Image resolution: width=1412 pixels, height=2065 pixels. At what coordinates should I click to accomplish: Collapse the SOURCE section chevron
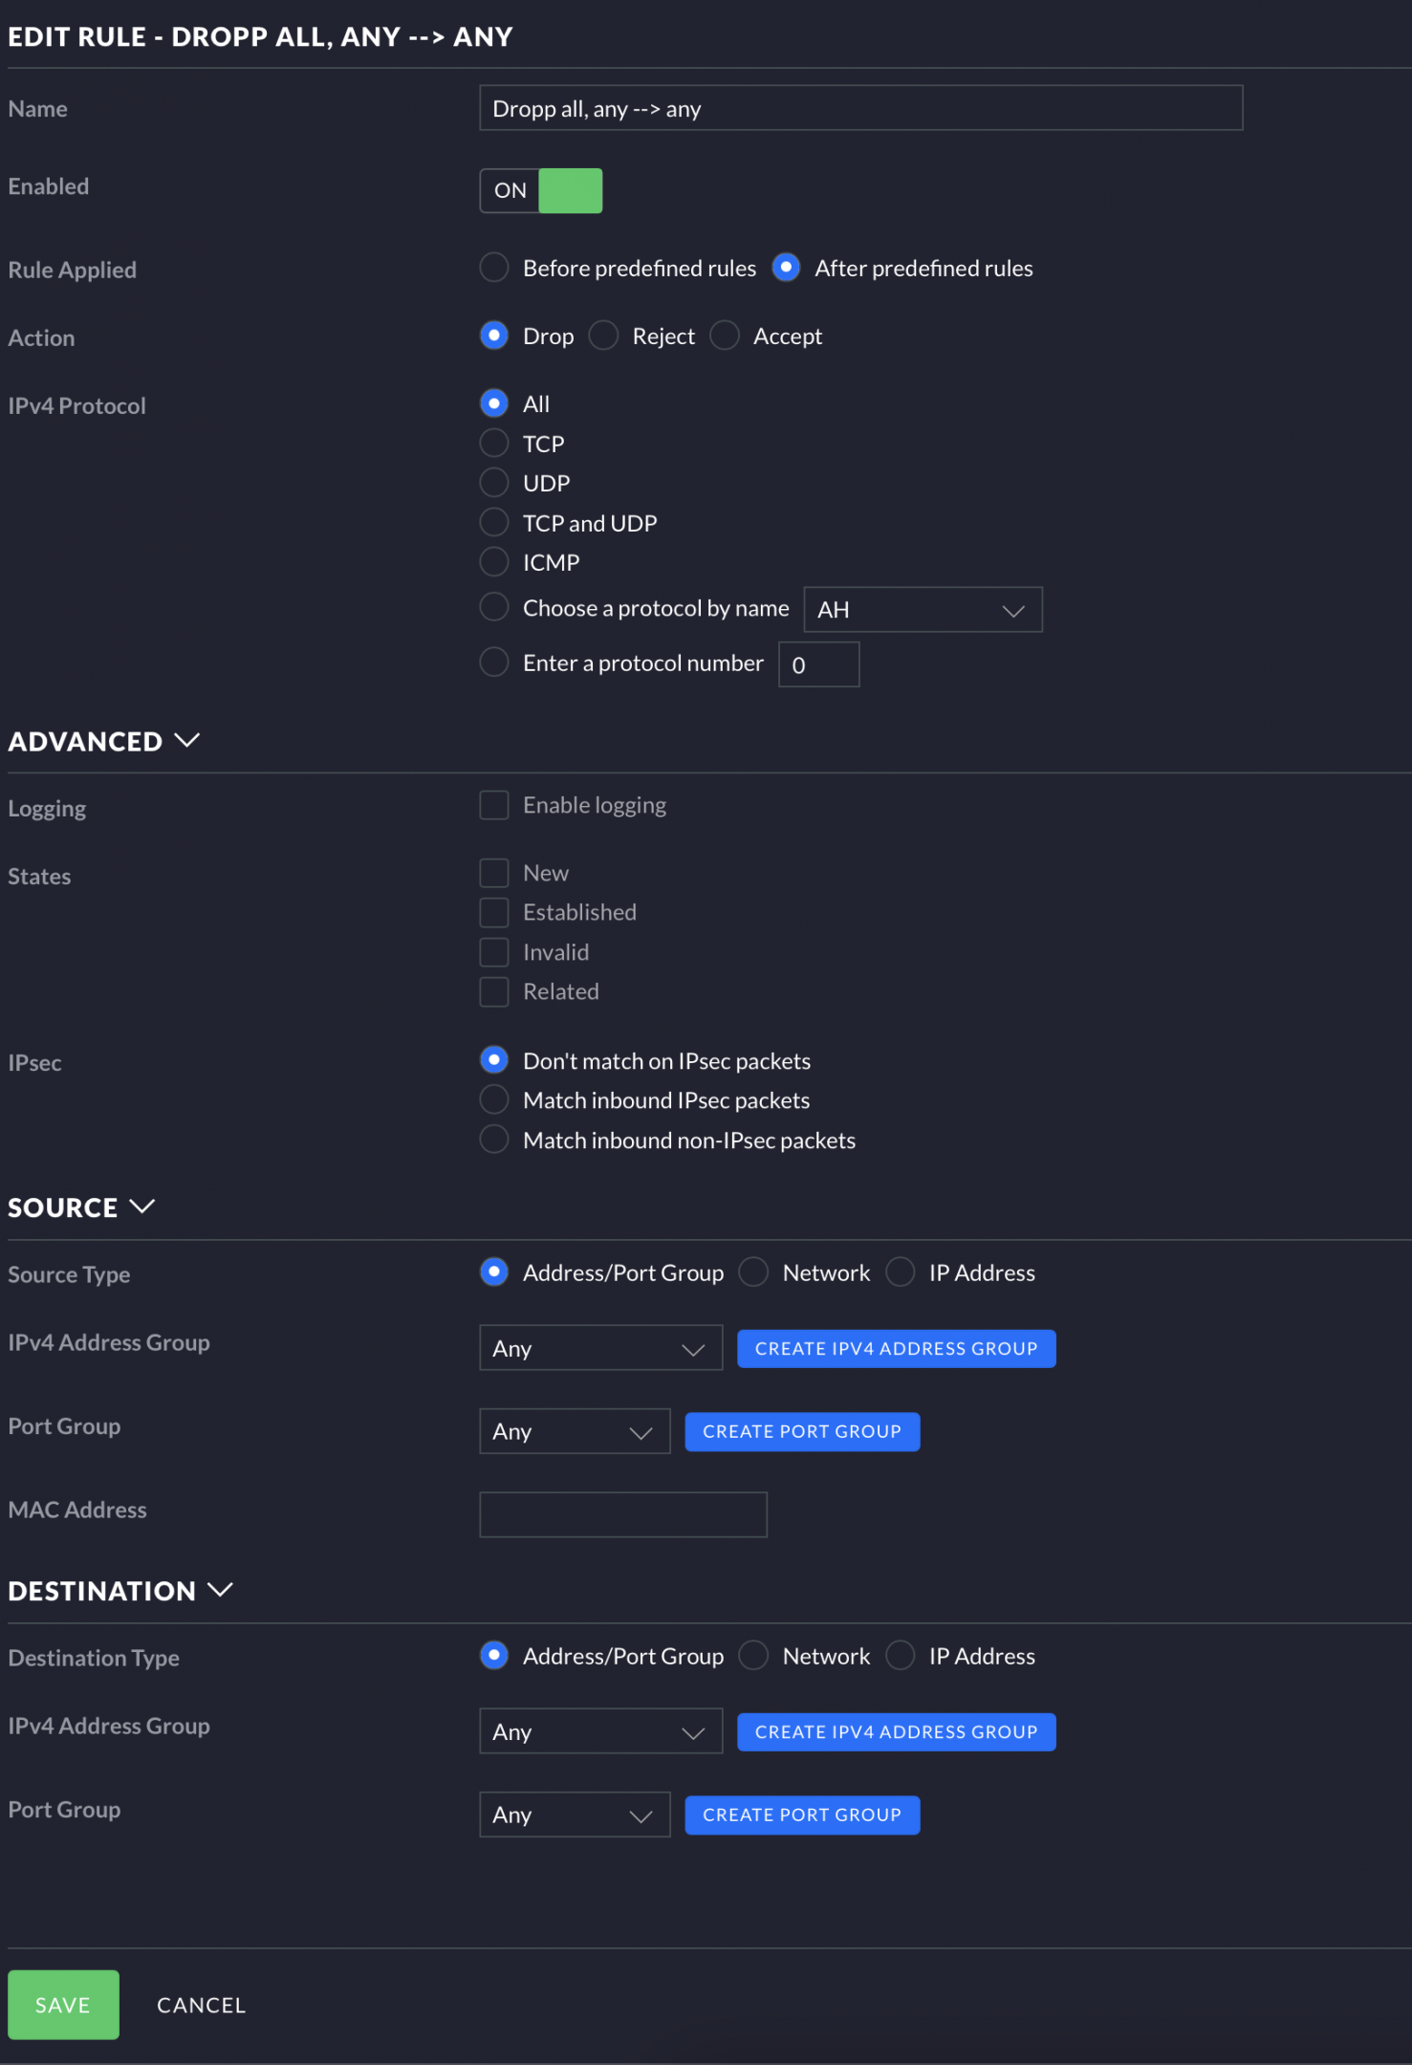pyautogui.click(x=142, y=1206)
